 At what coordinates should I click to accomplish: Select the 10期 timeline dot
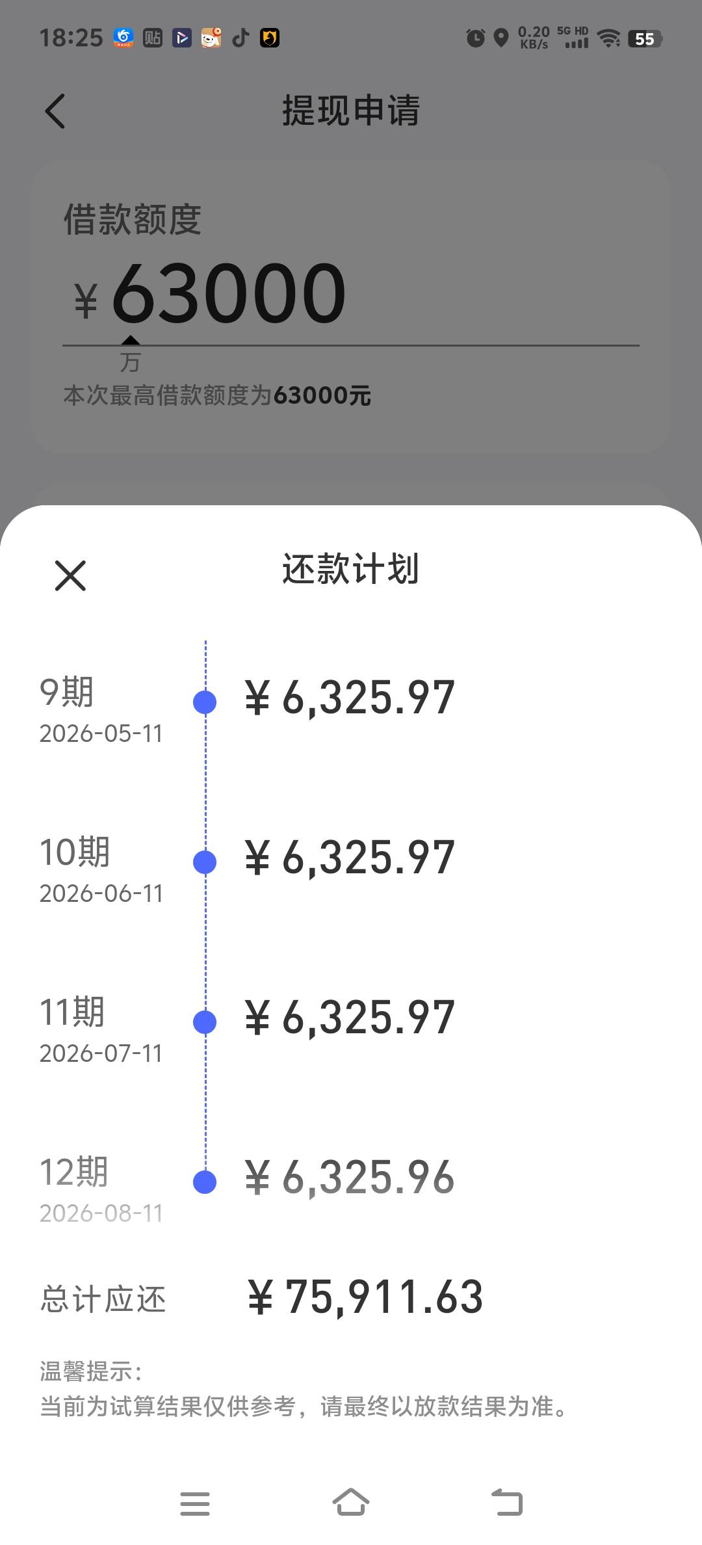pyautogui.click(x=205, y=862)
